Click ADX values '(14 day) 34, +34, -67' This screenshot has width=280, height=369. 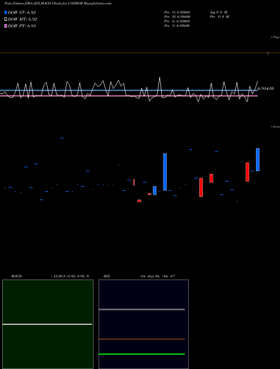pos(157,276)
